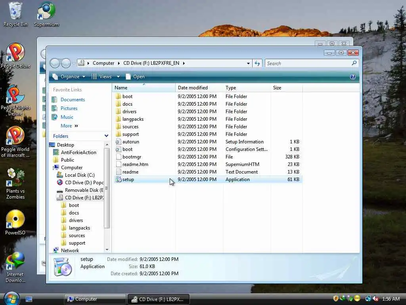406x305 pixels.
Task: Select the autorun Setup Information file
Action: [x=208, y=142]
